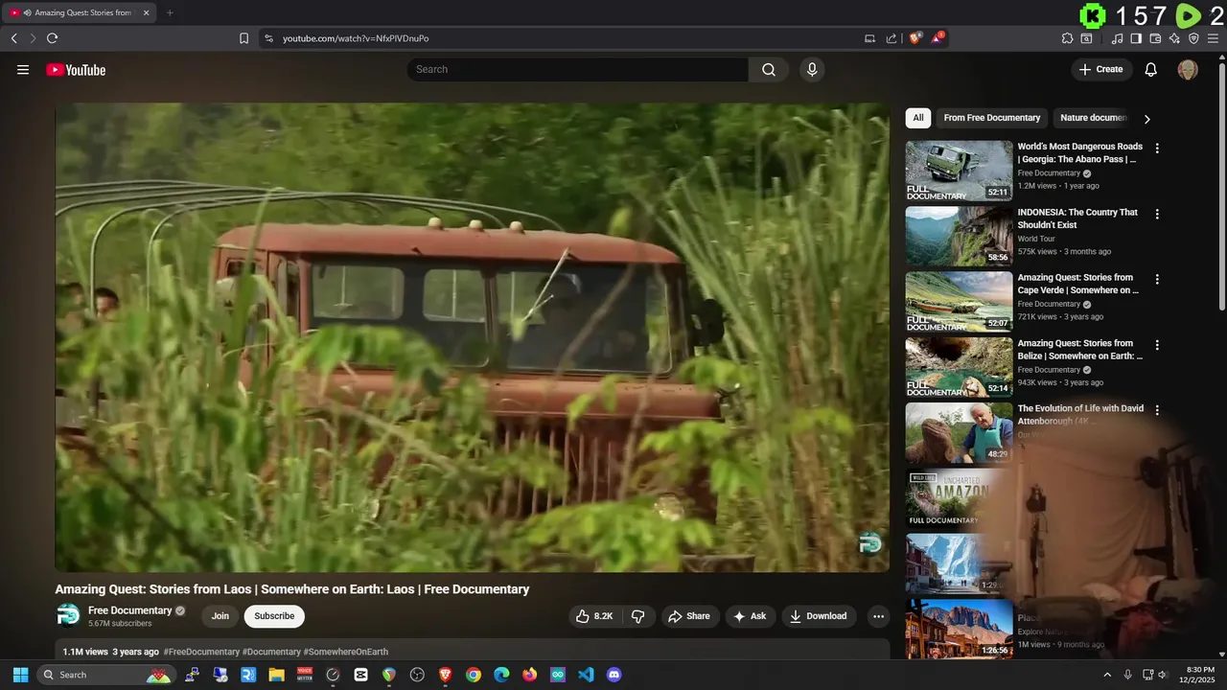This screenshot has width=1227, height=690.
Task: Click #FreeDocumentary hashtag
Action: (201, 652)
